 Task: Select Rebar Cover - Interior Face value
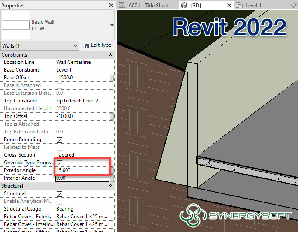82,224
